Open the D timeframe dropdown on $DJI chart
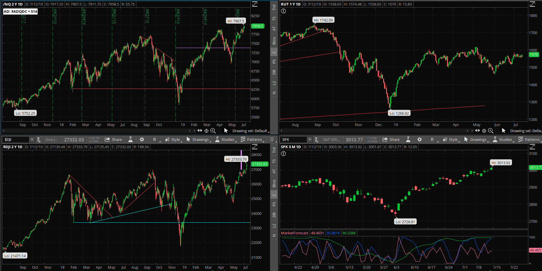542x271 pixels. pos(154,139)
